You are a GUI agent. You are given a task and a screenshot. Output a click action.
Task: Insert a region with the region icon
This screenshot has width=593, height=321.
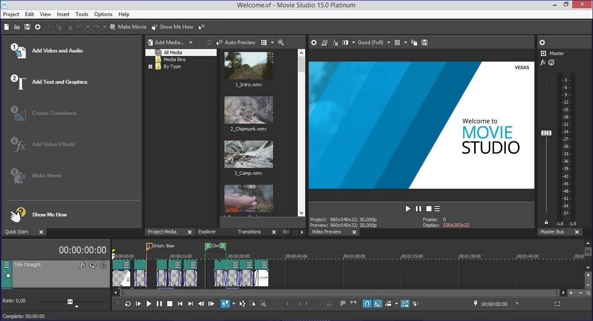[x=353, y=304]
